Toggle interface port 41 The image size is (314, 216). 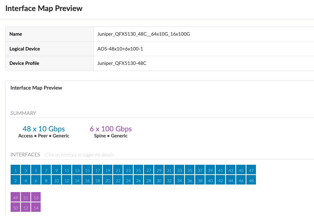pos(221,170)
